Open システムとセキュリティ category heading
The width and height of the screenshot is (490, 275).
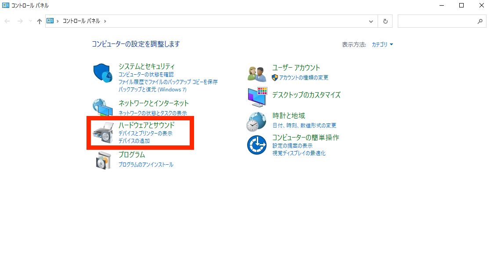(x=147, y=66)
